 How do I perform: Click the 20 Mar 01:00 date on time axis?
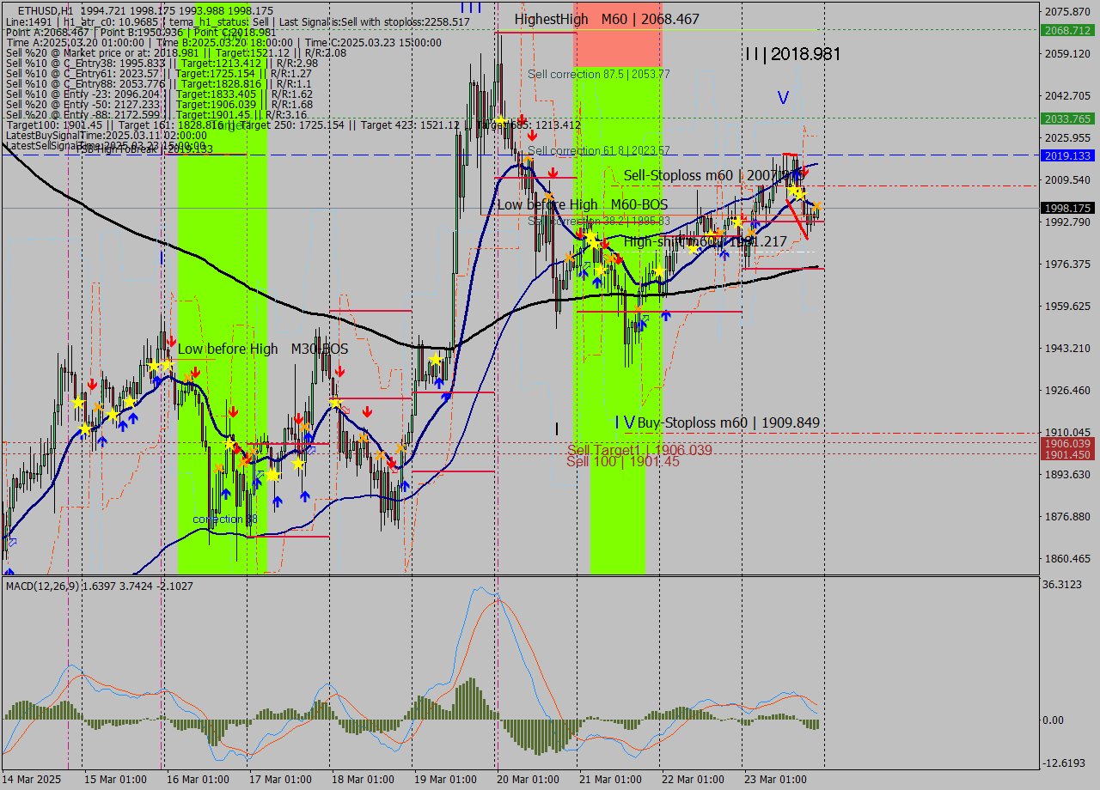[x=529, y=779]
